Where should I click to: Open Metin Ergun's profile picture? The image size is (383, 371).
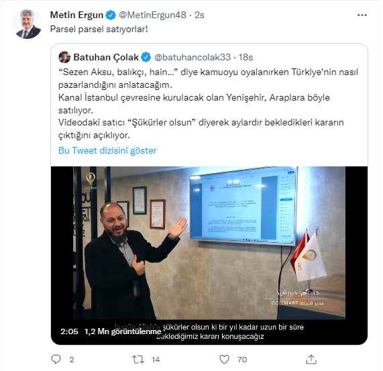(27, 24)
